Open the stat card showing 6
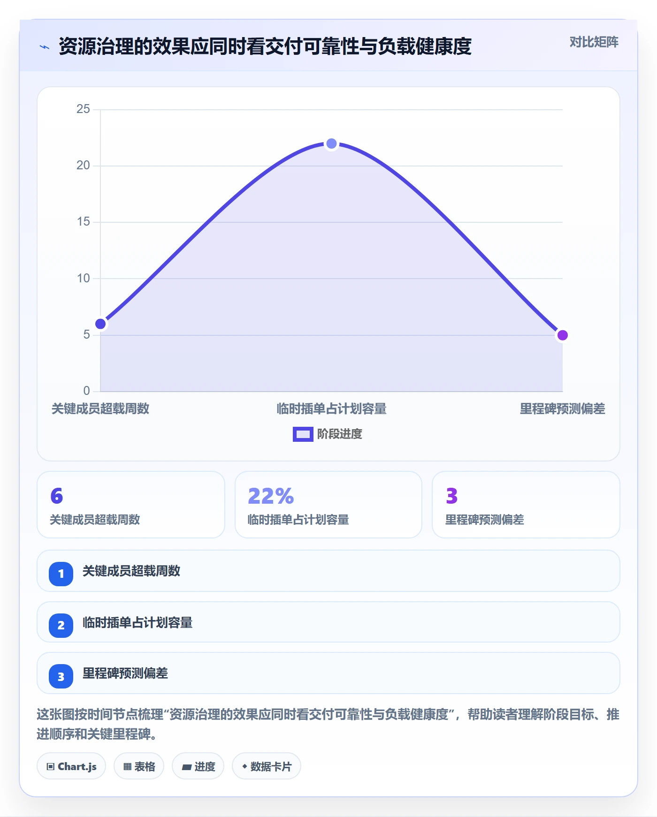 [x=131, y=505]
